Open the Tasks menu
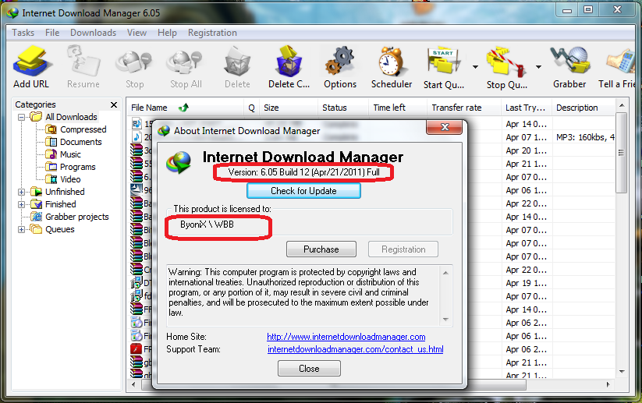Screen dimensions: 642x403 pos(23,33)
